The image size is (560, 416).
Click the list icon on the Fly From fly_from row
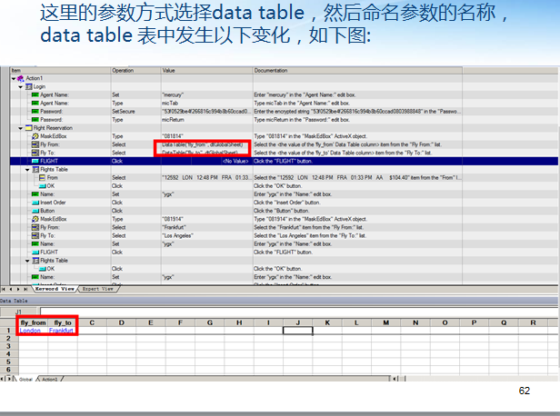(35, 144)
